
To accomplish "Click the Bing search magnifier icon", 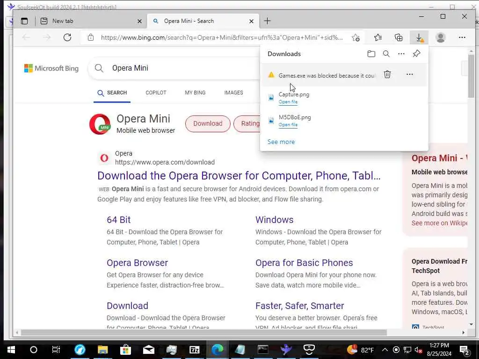I will (99, 68).
